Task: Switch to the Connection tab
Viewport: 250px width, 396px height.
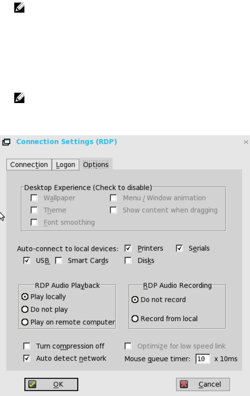Action: [x=29, y=165]
